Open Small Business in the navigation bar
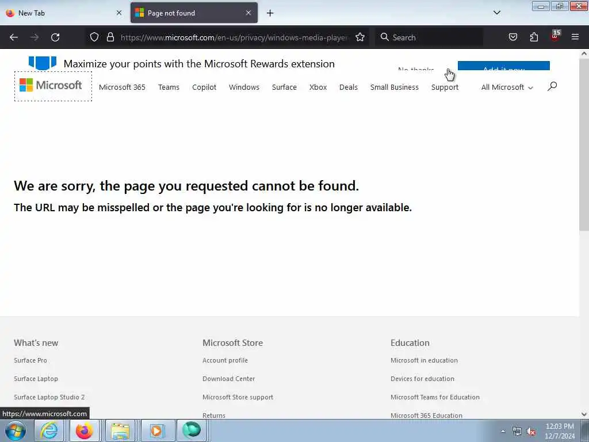 click(x=395, y=87)
